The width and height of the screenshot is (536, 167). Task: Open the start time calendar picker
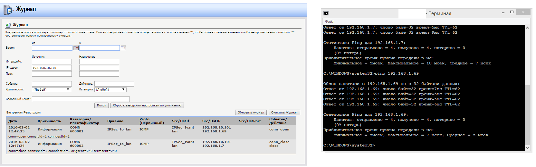pos(76,48)
